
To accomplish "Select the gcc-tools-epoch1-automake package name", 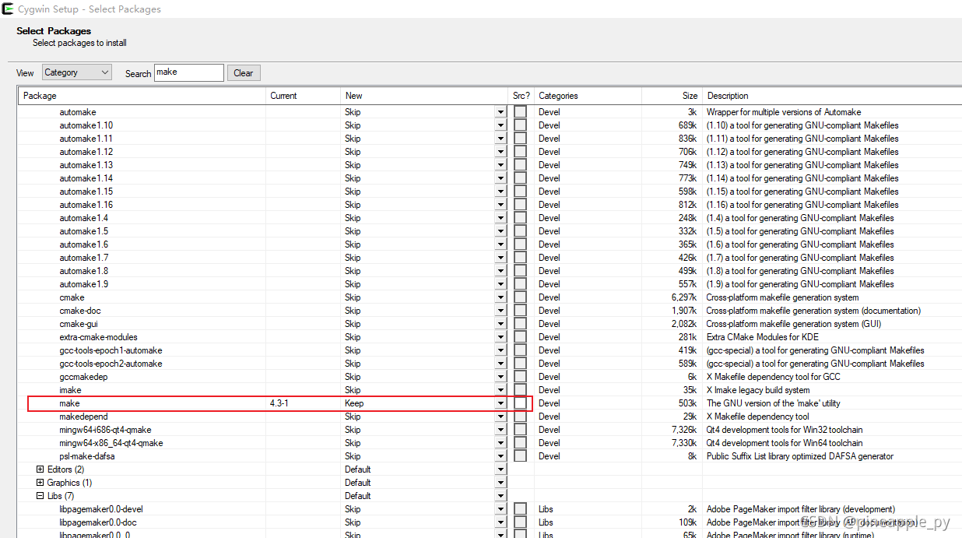I will (111, 350).
